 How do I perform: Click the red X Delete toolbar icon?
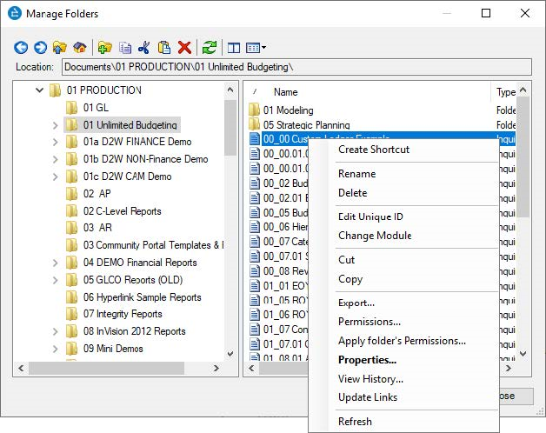pyautogui.click(x=184, y=48)
